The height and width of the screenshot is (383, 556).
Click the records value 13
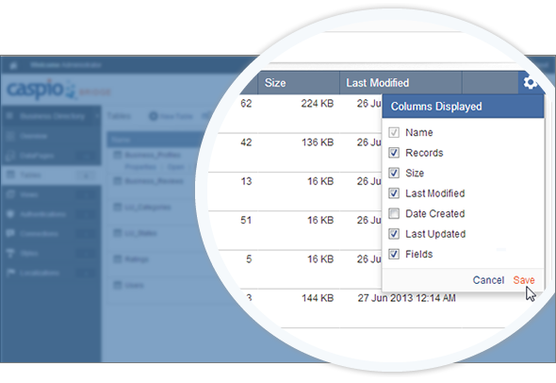tap(246, 181)
